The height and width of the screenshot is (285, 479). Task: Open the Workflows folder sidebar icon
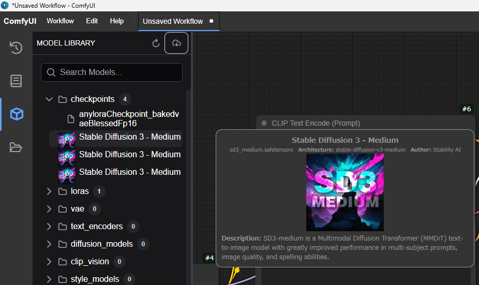pyautogui.click(x=16, y=147)
